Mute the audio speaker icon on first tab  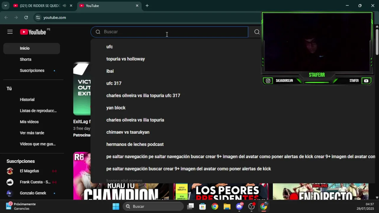[x=64, y=6]
